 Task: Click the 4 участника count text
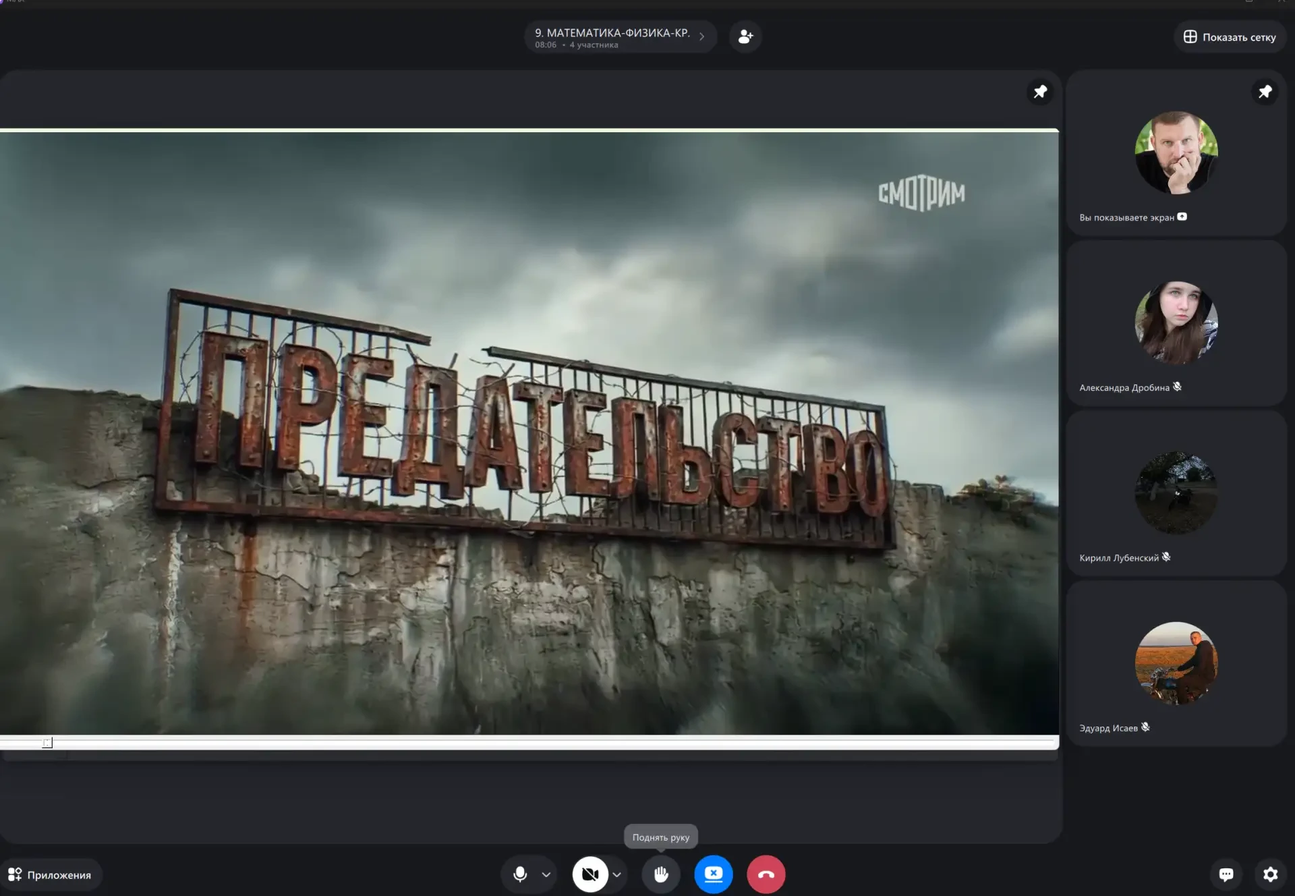(594, 45)
